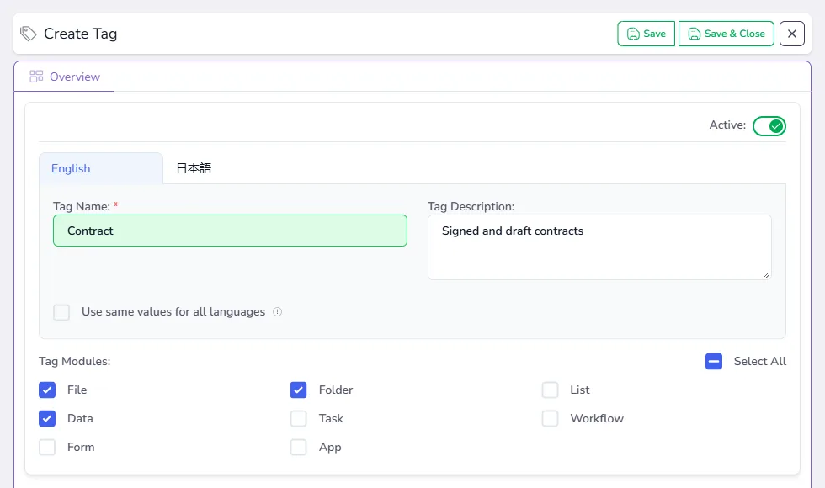
Task: Switch to the 日本語 language tab
Action: tap(194, 168)
